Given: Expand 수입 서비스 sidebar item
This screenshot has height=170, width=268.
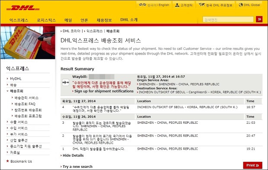Looking at the screenshot, I should [19, 128].
